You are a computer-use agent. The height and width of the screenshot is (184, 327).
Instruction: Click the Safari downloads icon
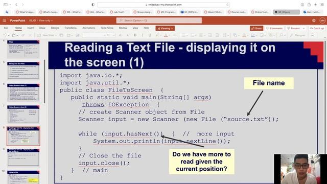302,5
